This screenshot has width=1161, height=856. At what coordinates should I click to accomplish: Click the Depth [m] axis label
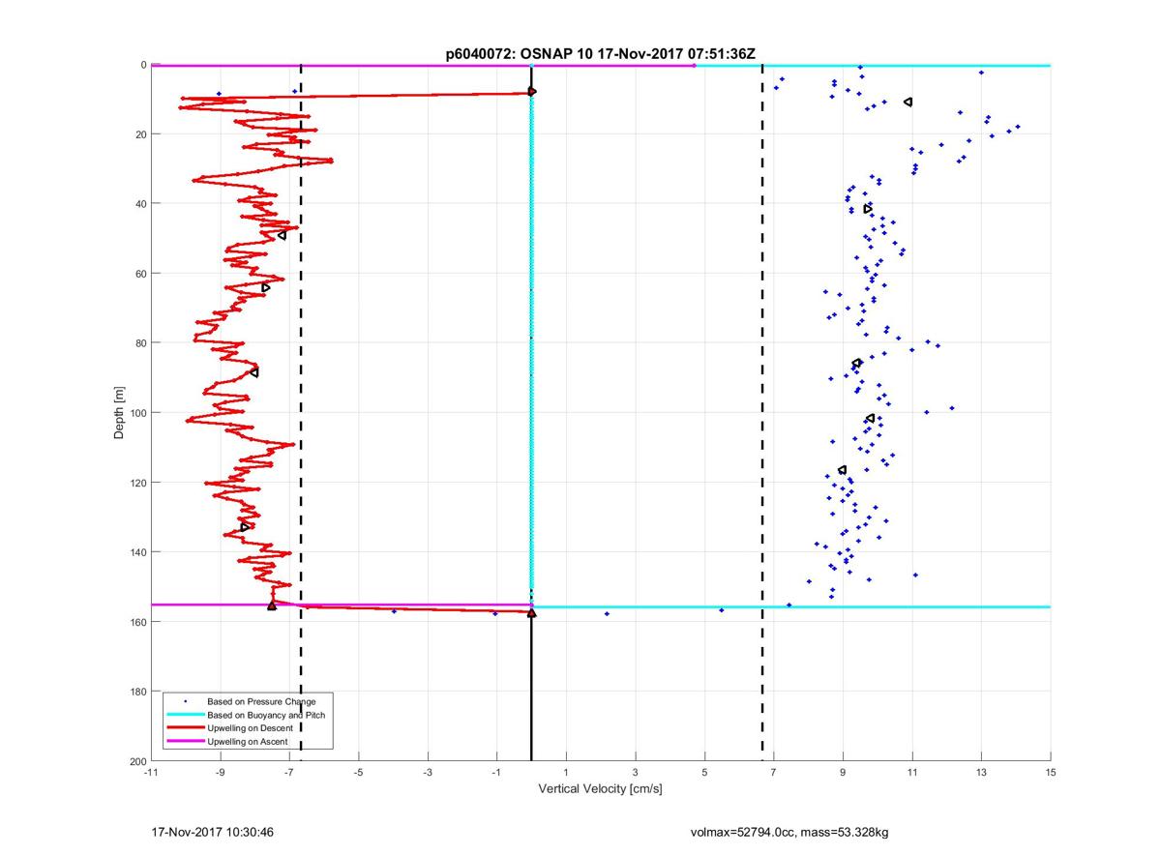tap(120, 412)
